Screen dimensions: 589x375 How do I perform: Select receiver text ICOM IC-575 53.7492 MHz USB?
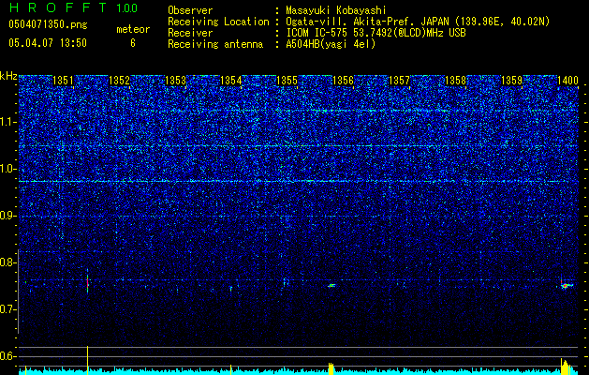pyautogui.click(x=375, y=33)
